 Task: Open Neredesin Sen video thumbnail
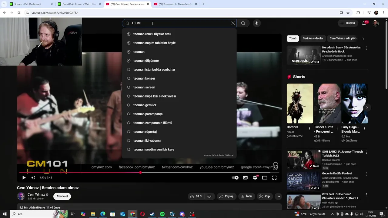click(303, 55)
